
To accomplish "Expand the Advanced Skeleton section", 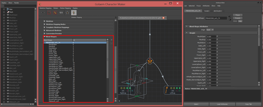I will click(45, 30).
